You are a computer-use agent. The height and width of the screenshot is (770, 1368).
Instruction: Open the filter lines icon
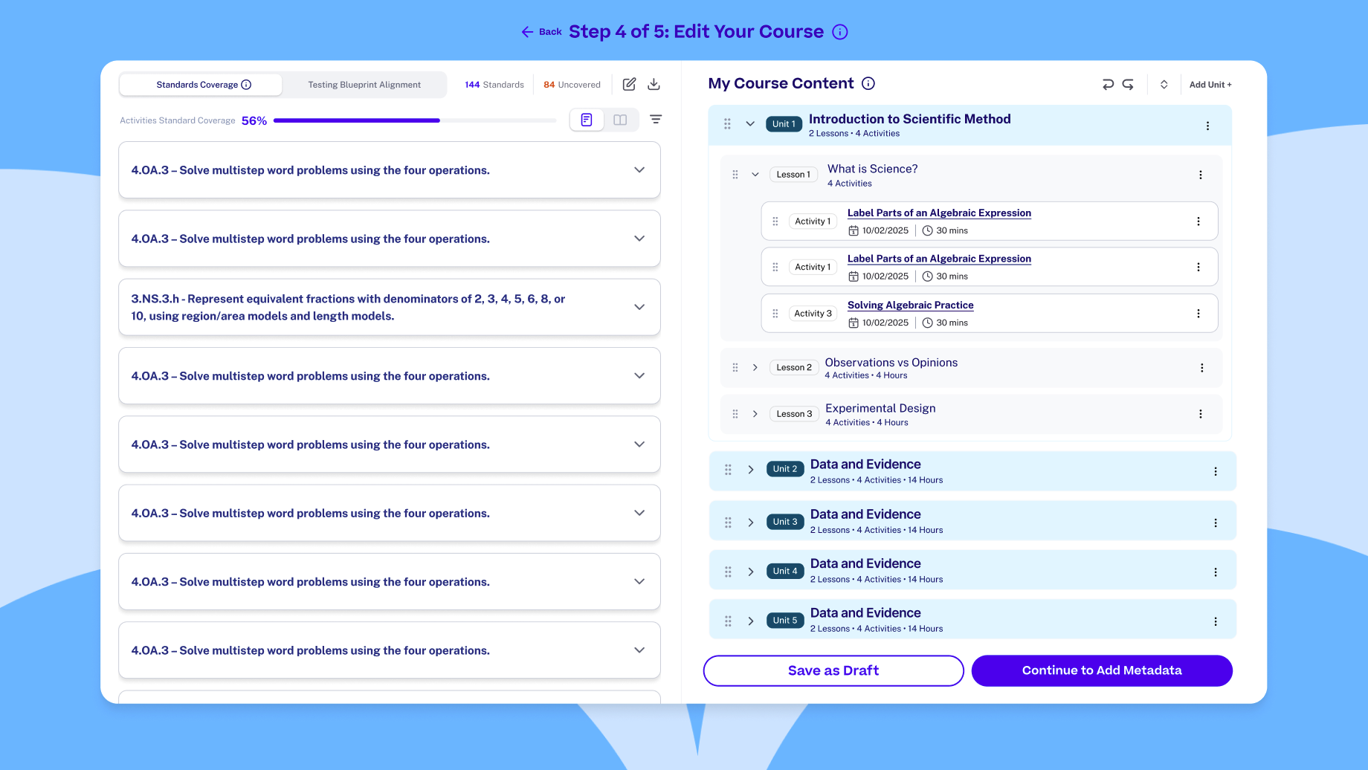tap(656, 120)
